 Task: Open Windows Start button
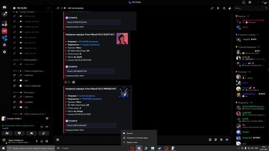[3, 148]
